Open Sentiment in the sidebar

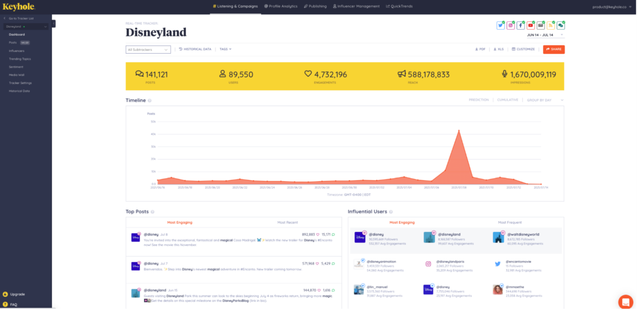[x=16, y=67]
